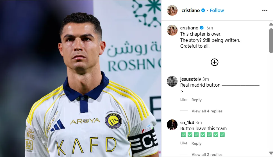273x157 pixels.
Task: Reply to jesusetelv's comment
Action: click(x=196, y=100)
